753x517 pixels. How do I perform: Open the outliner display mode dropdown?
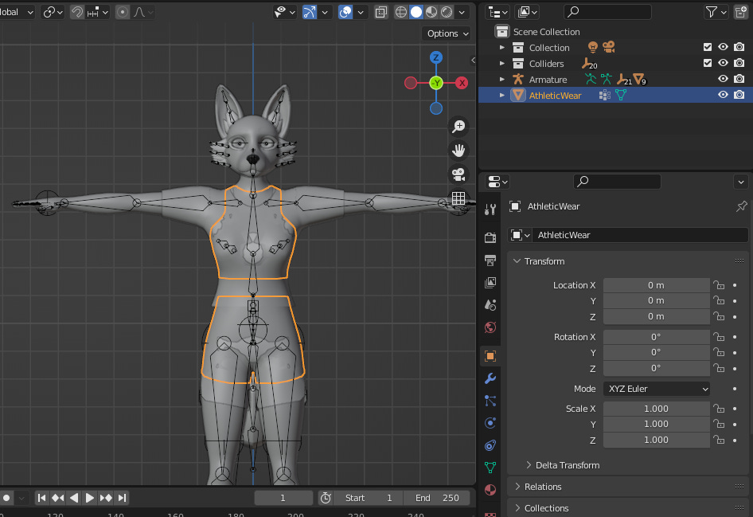click(527, 12)
